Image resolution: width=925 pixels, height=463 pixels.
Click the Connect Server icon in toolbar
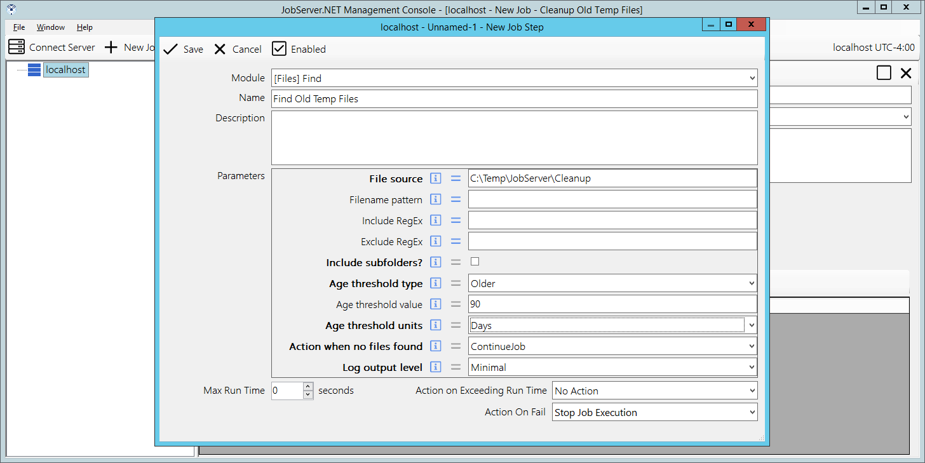coord(17,47)
